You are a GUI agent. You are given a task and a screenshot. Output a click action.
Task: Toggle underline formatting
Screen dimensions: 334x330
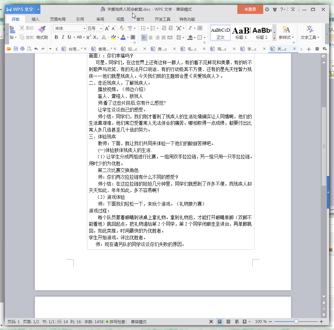69,37
